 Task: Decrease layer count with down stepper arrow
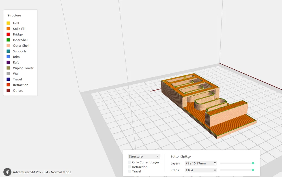[215, 164]
